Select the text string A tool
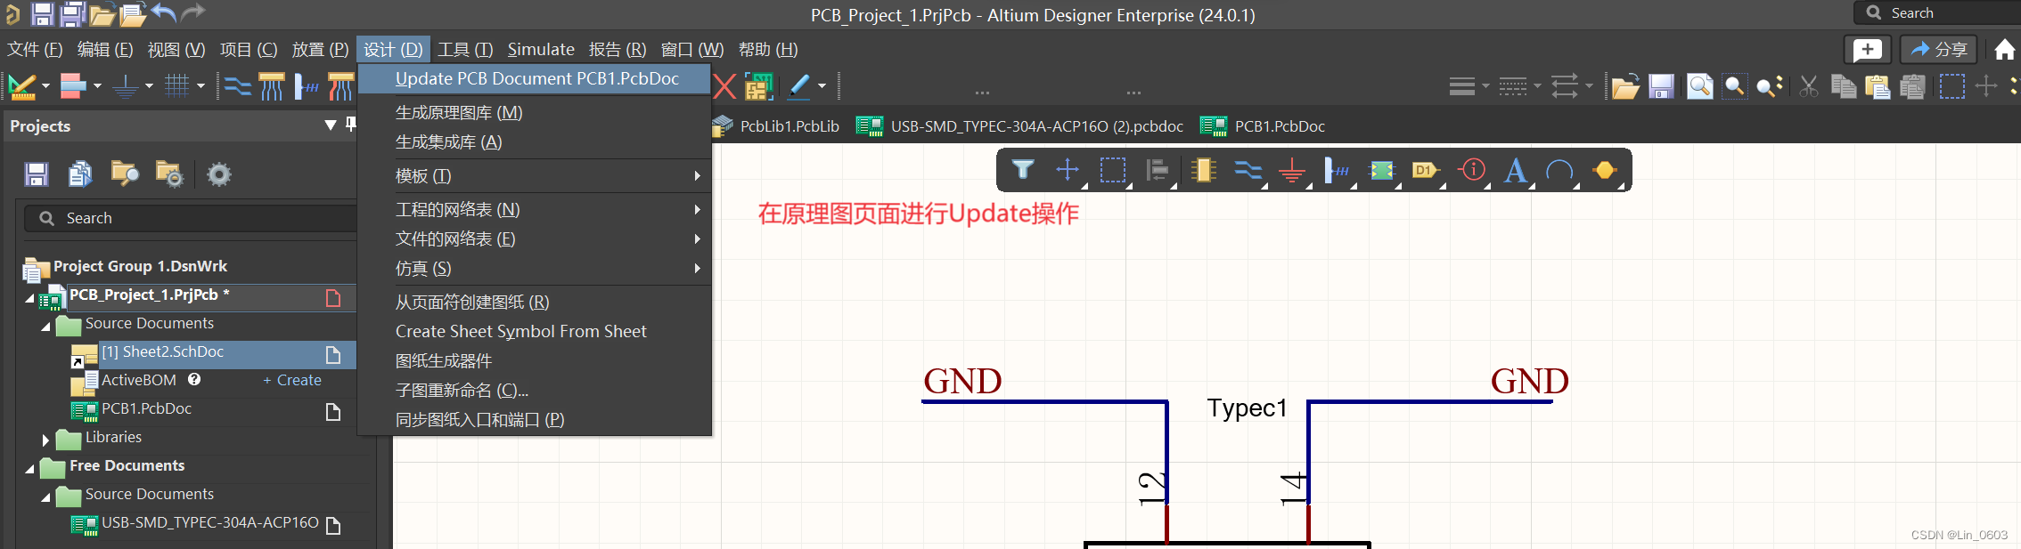2021x549 pixels. point(1516,169)
